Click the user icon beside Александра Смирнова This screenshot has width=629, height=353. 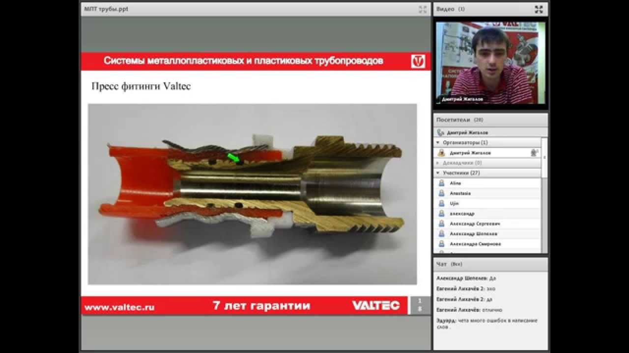coord(441,244)
